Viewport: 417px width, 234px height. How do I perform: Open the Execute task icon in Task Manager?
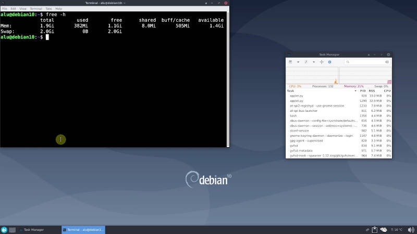tap(290, 62)
